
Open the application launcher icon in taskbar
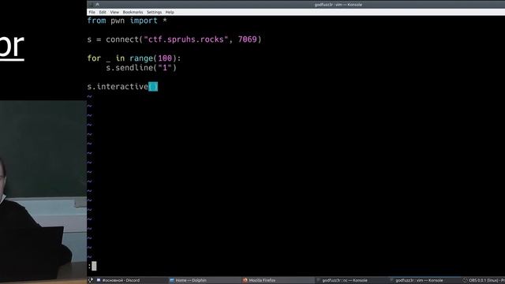pyautogui.click(x=91, y=280)
